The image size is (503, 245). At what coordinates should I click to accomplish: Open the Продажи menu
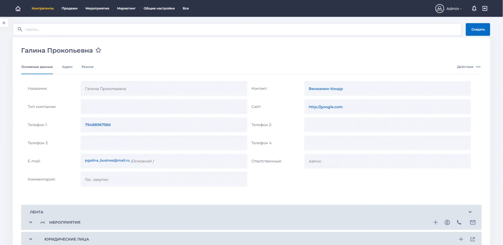point(69,8)
